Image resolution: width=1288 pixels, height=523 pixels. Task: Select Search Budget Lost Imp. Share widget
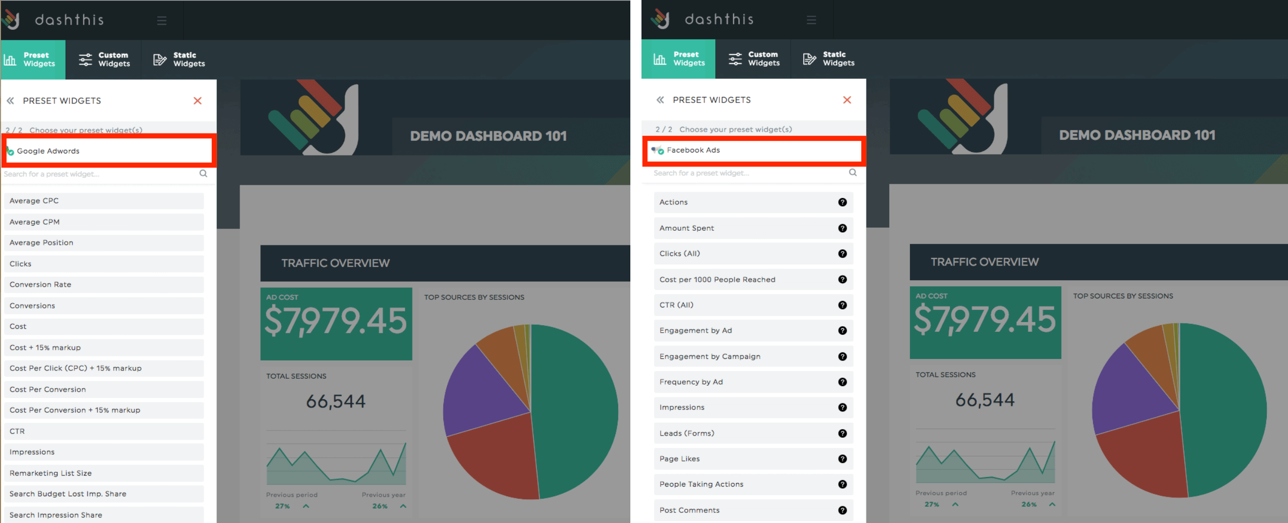click(104, 494)
